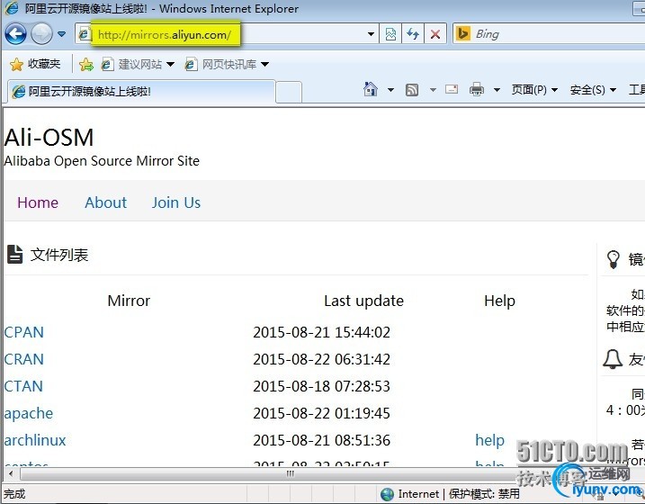Click the bell icon in sidebar
This screenshot has height=504, width=645.
point(613,359)
